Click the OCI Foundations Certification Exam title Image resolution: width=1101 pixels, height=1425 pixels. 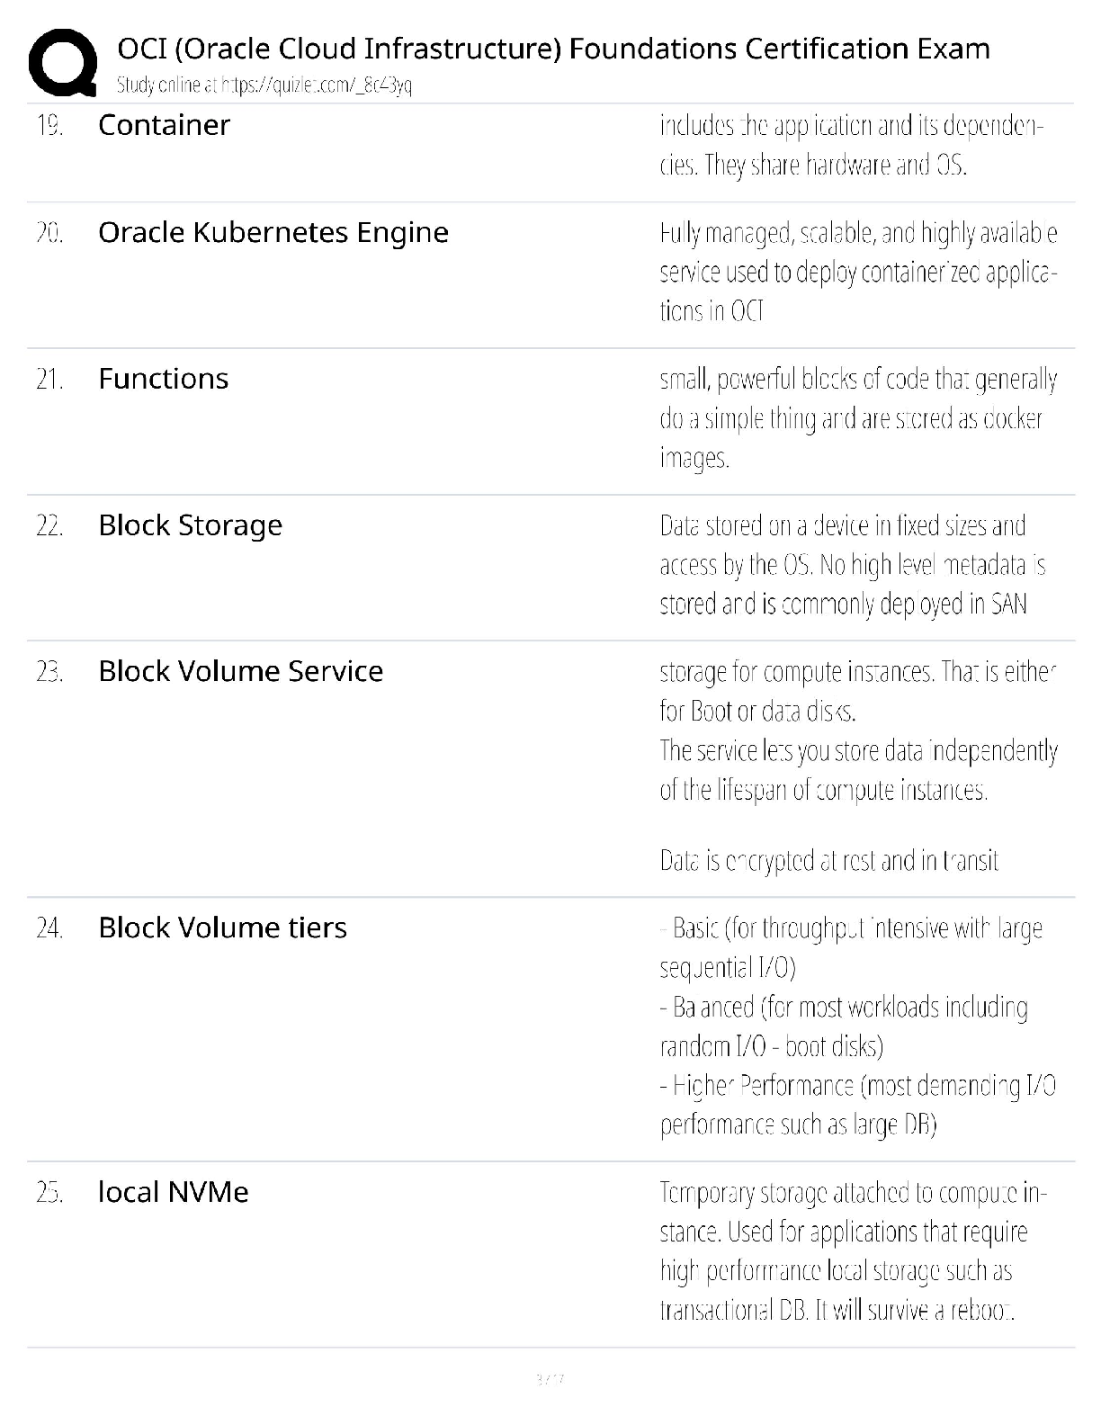click(x=553, y=49)
